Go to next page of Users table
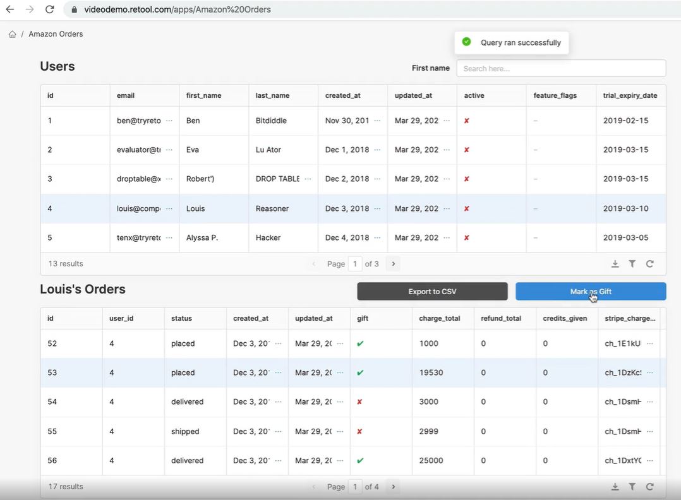 [393, 264]
